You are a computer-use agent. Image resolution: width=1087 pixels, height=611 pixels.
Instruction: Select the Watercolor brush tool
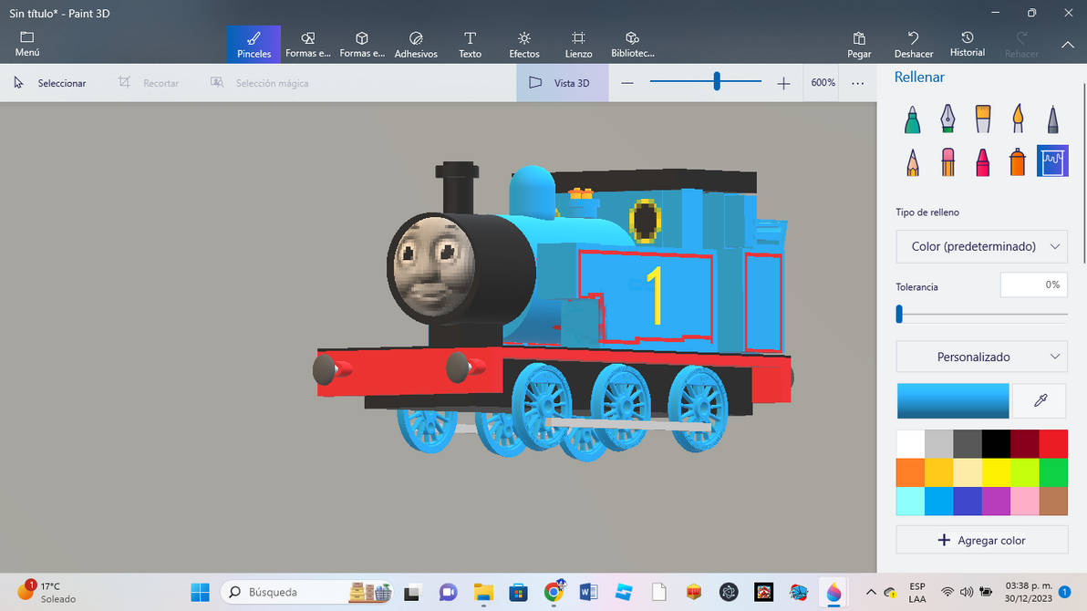1018,119
